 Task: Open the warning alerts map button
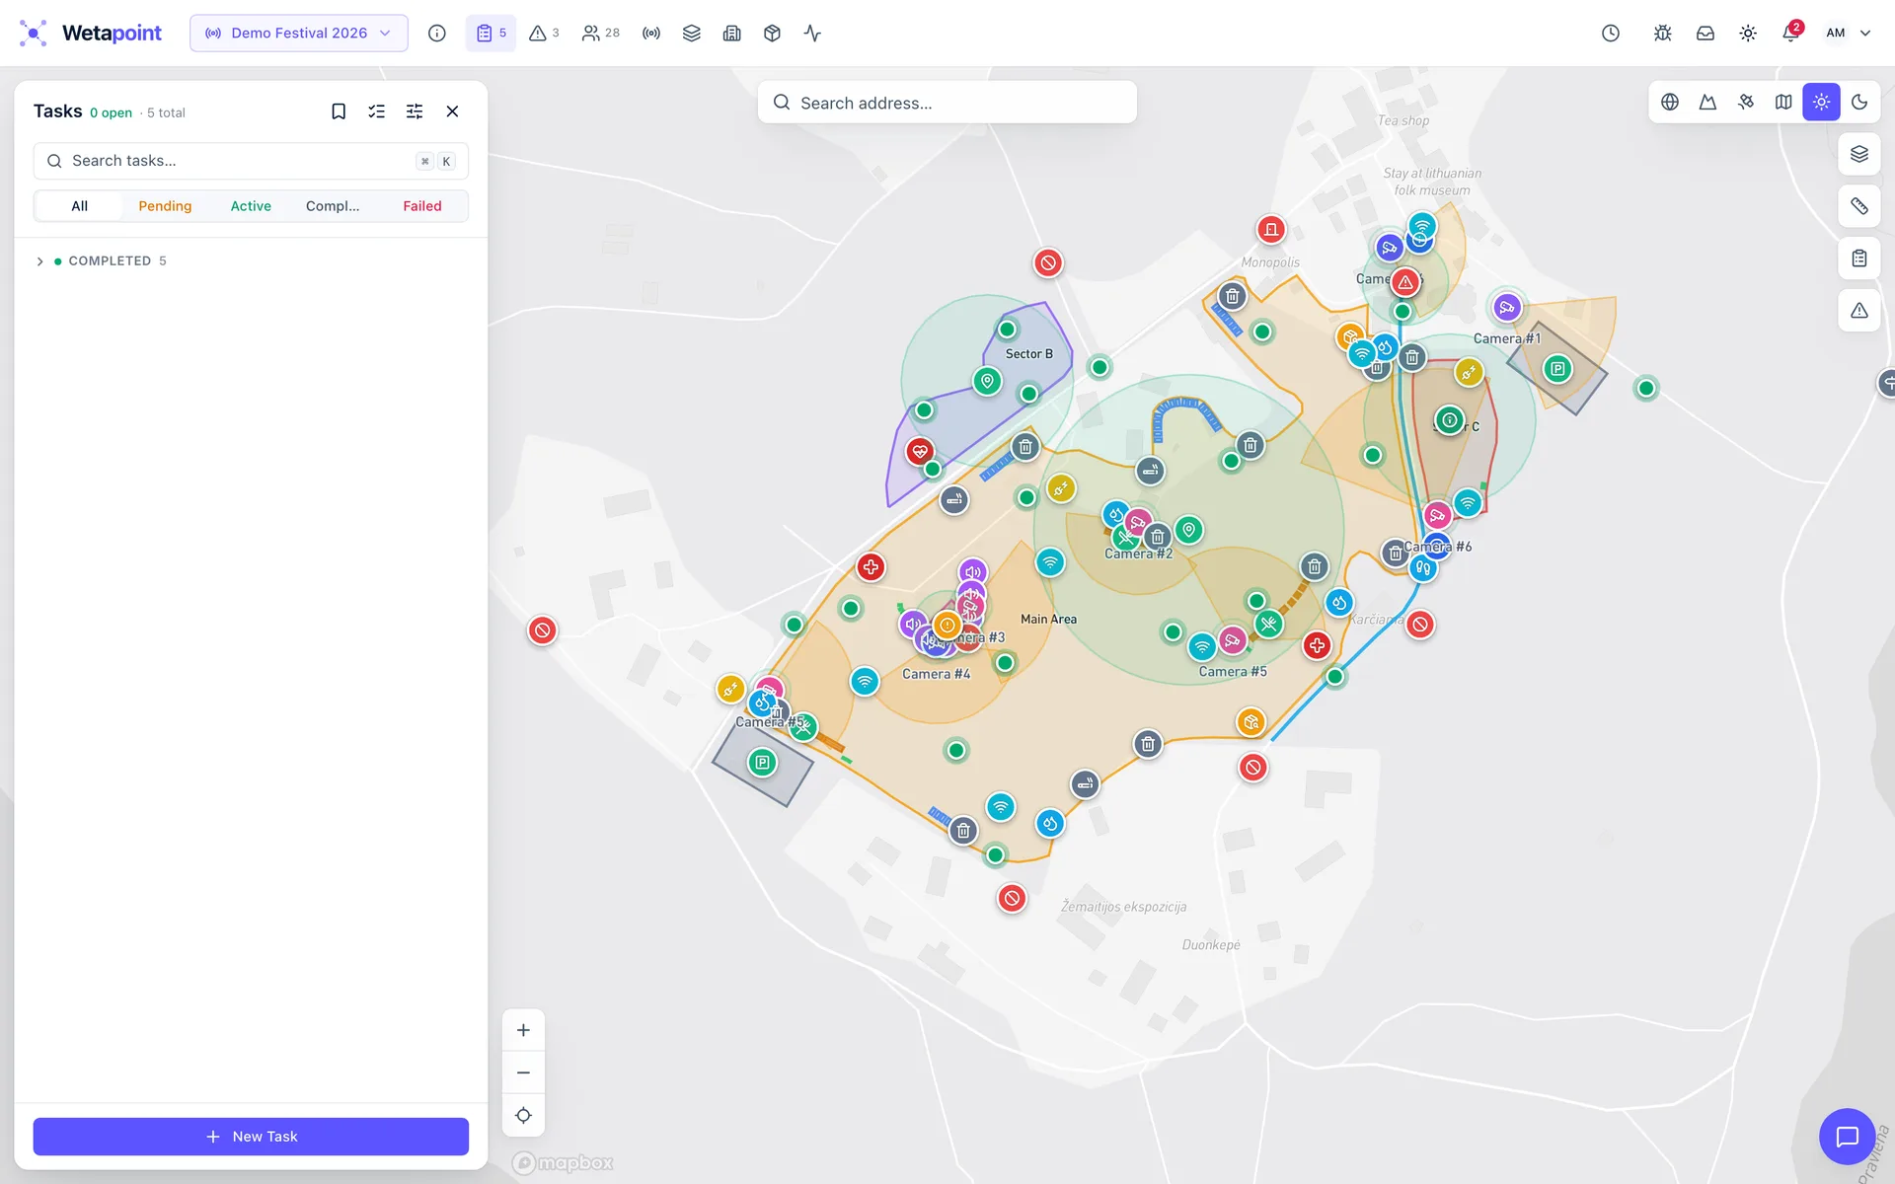point(1859,311)
